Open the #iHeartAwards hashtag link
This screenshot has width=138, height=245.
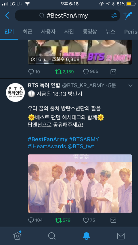47,146
